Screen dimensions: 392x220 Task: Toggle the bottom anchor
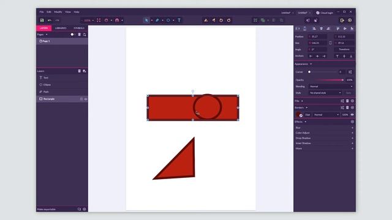pos(351,56)
